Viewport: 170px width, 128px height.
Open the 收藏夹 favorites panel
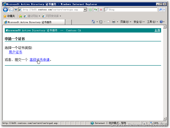point(9,16)
